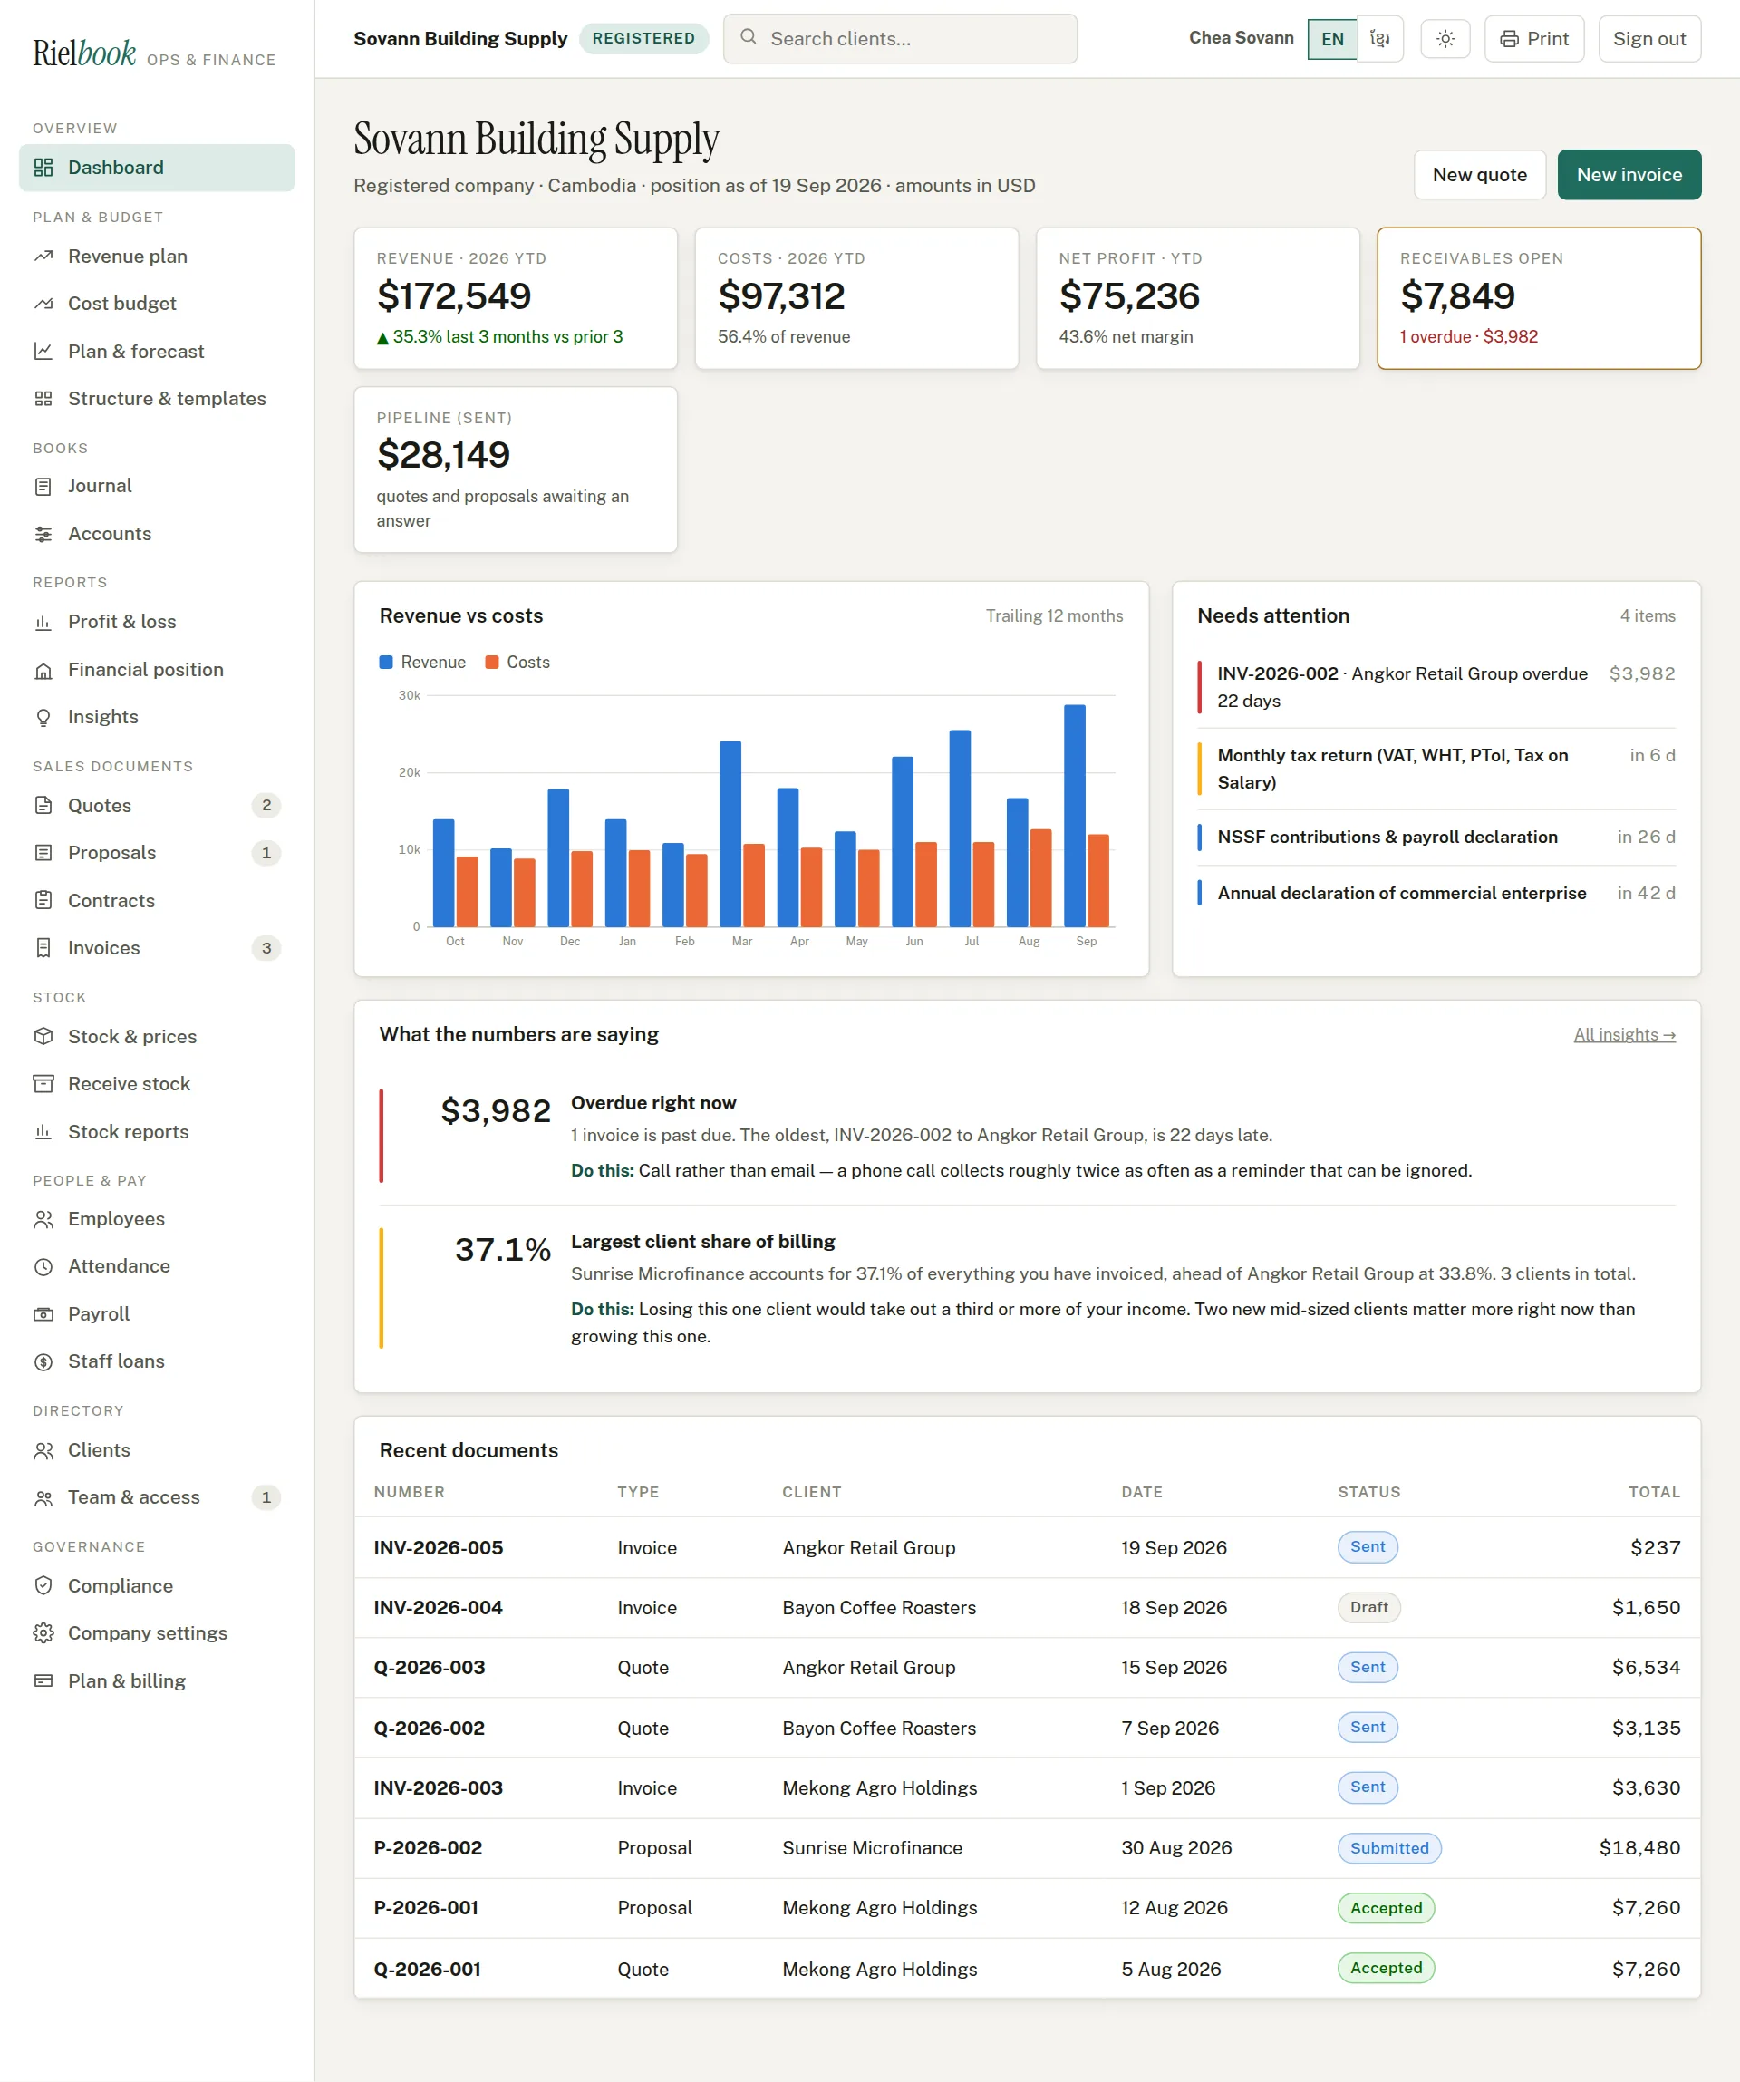Image resolution: width=1740 pixels, height=2082 pixels.
Task: Create a New quote
Action: click(1479, 175)
